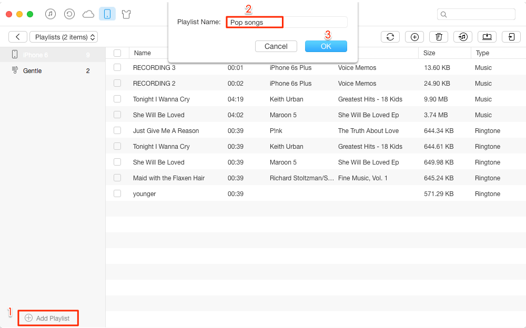Screen dimensions: 526x328
Task: Click the add plus circle toolbar button
Action: coord(414,37)
